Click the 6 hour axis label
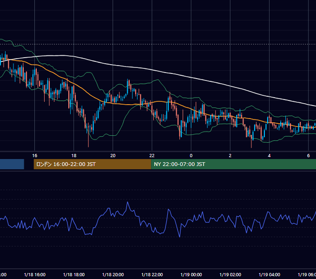Screen dimensions: 316x279 click(x=309, y=155)
